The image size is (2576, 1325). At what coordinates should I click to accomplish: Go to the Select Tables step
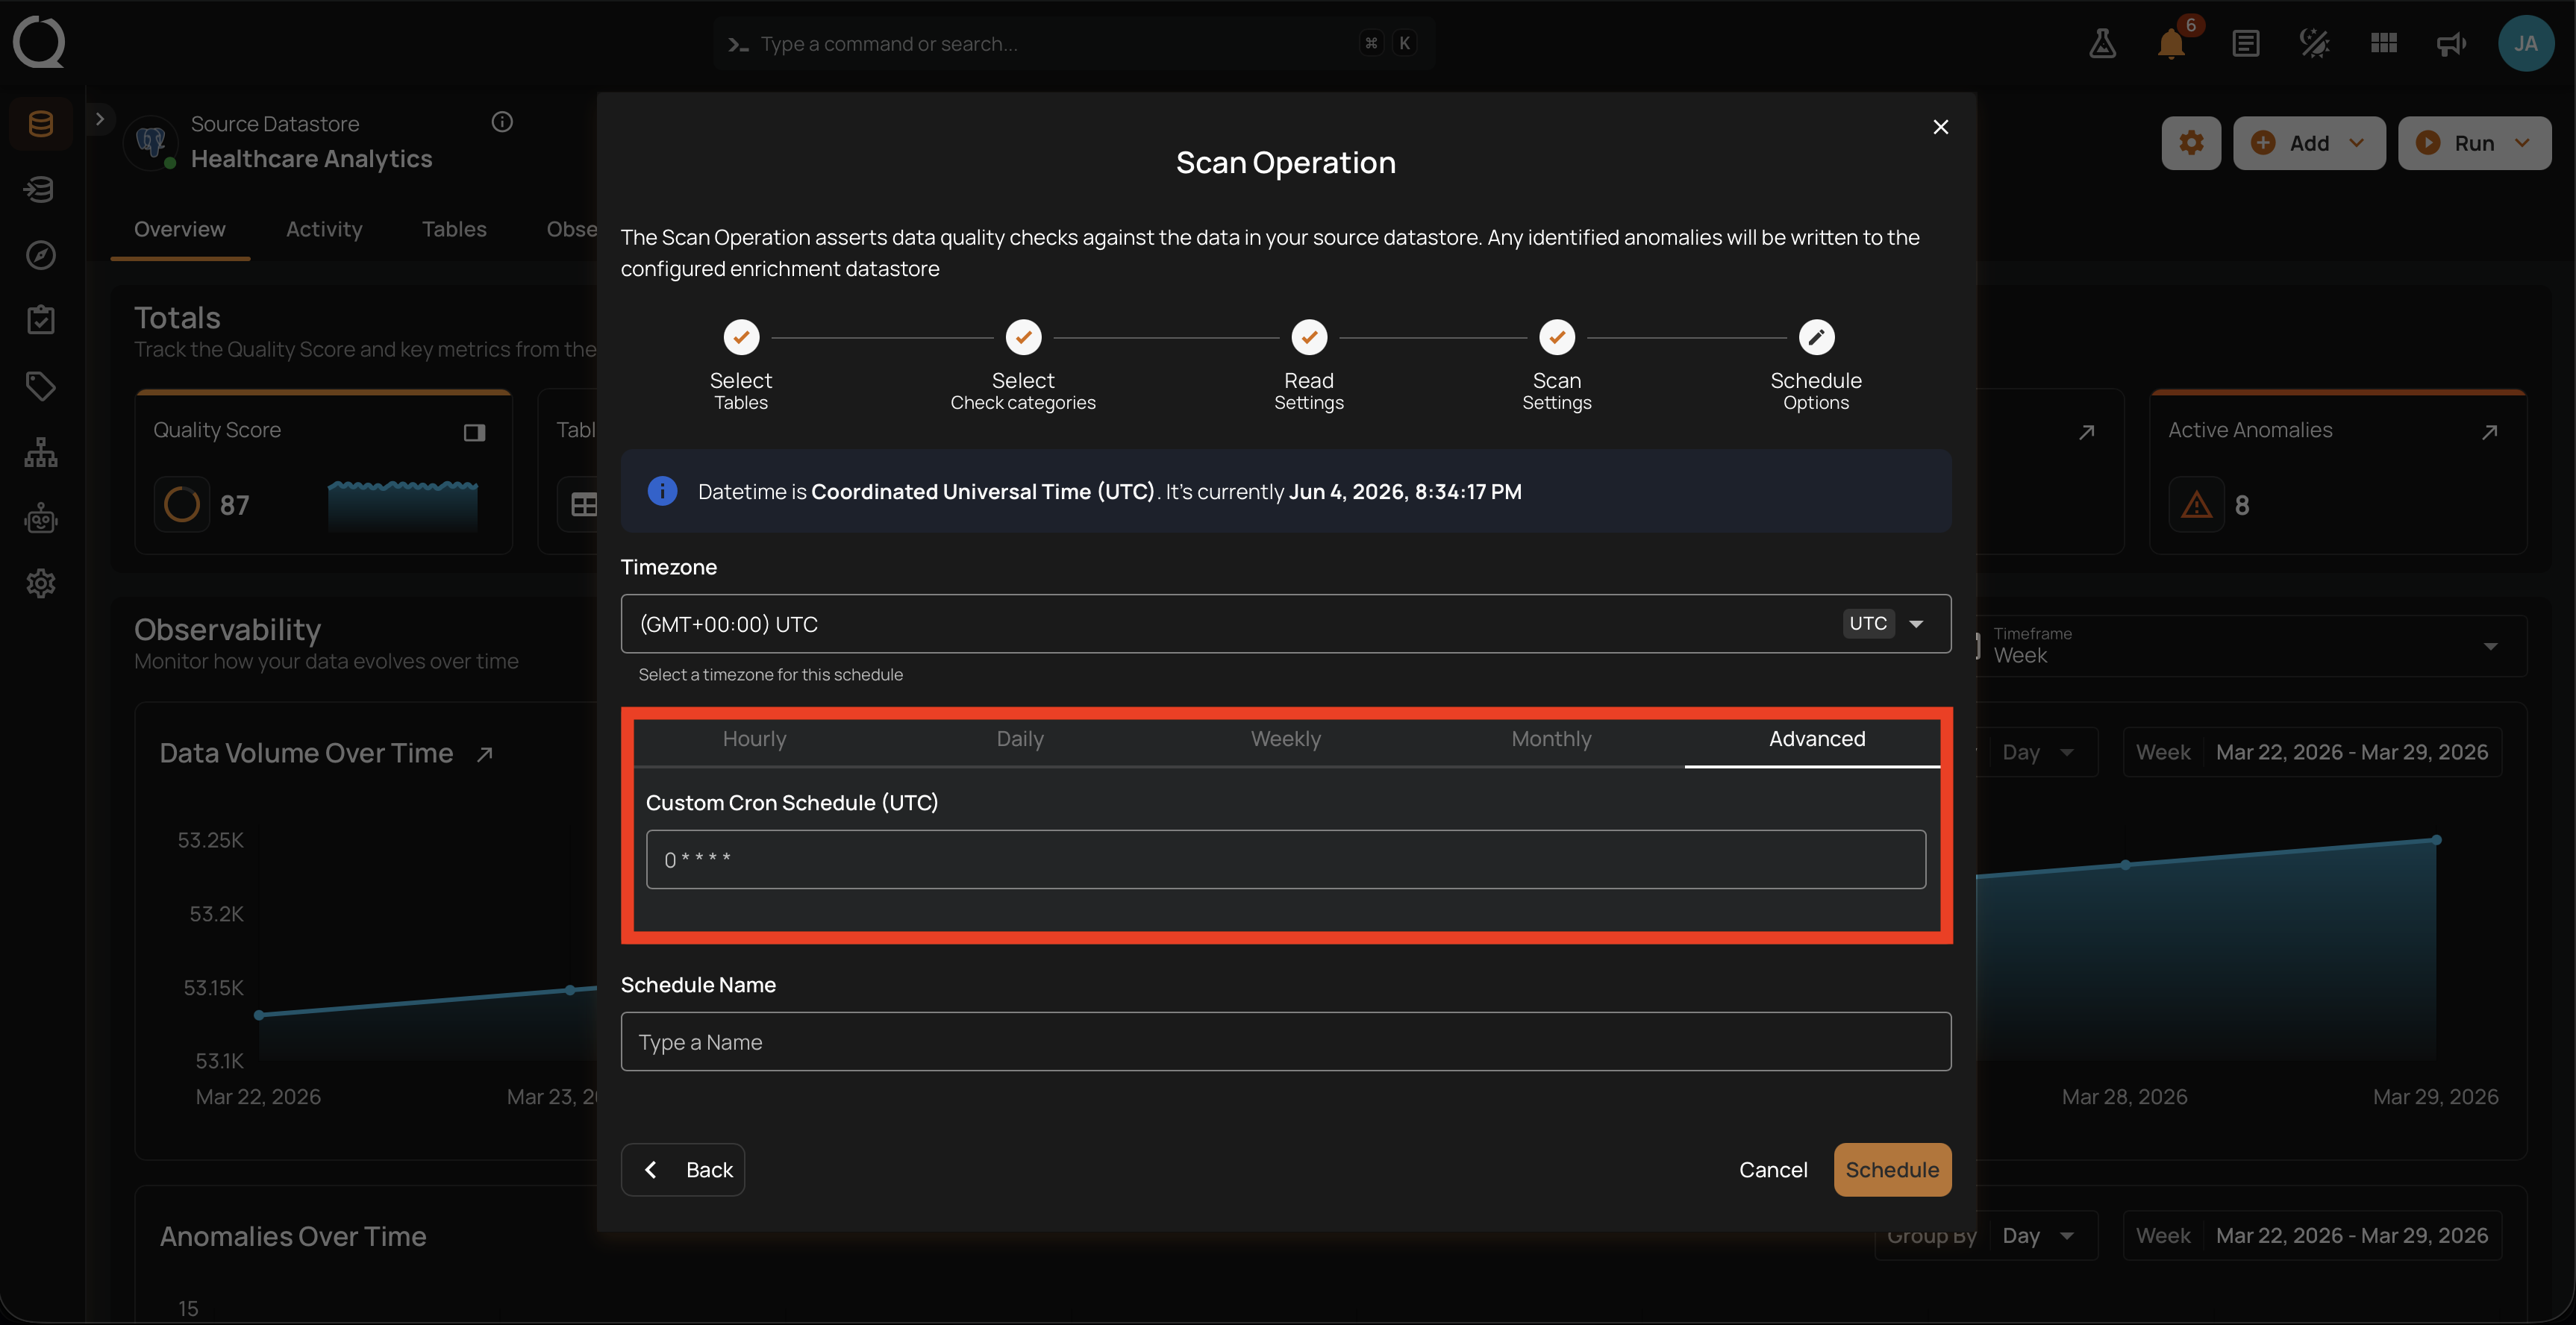coord(741,365)
